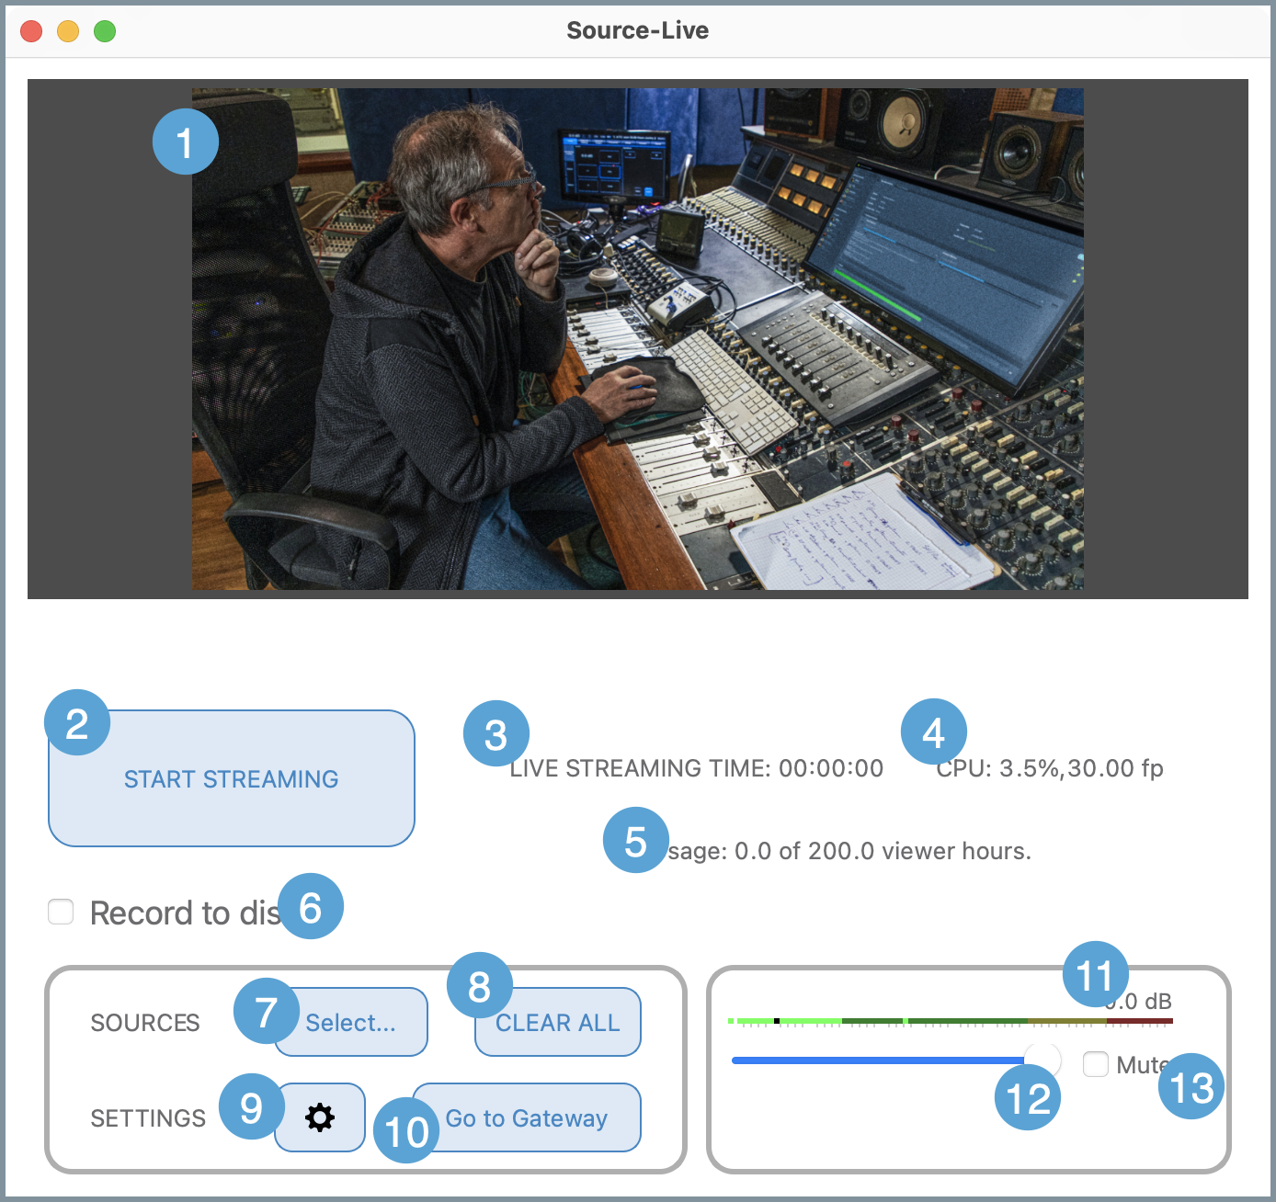Screen dimensions: 1276x1202
Task: Tick the Mute checkbox
Action: click(1095, 1064)
